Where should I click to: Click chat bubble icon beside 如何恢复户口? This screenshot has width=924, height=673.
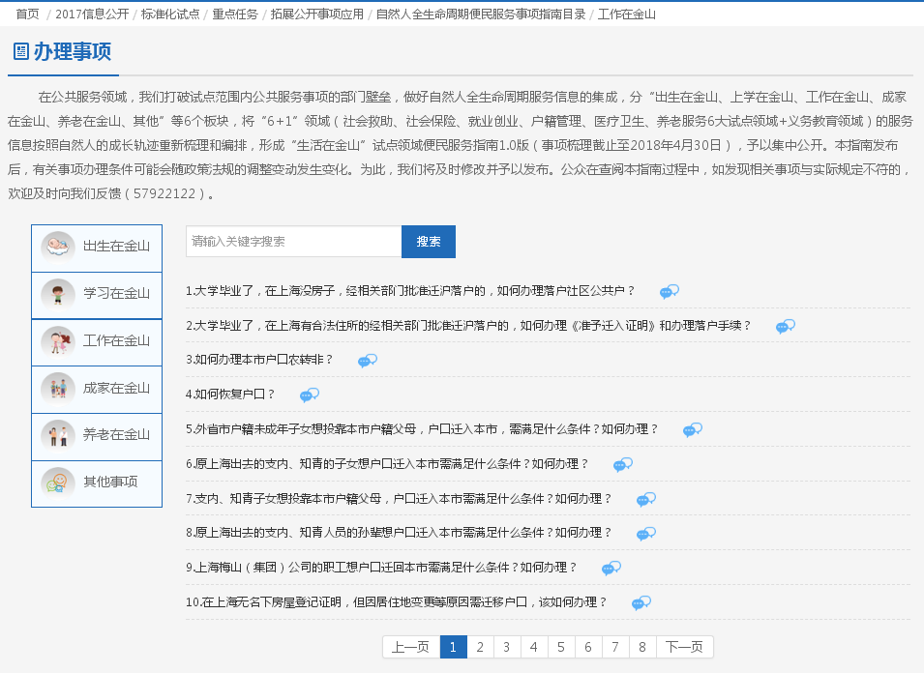[x=310, y=395]
